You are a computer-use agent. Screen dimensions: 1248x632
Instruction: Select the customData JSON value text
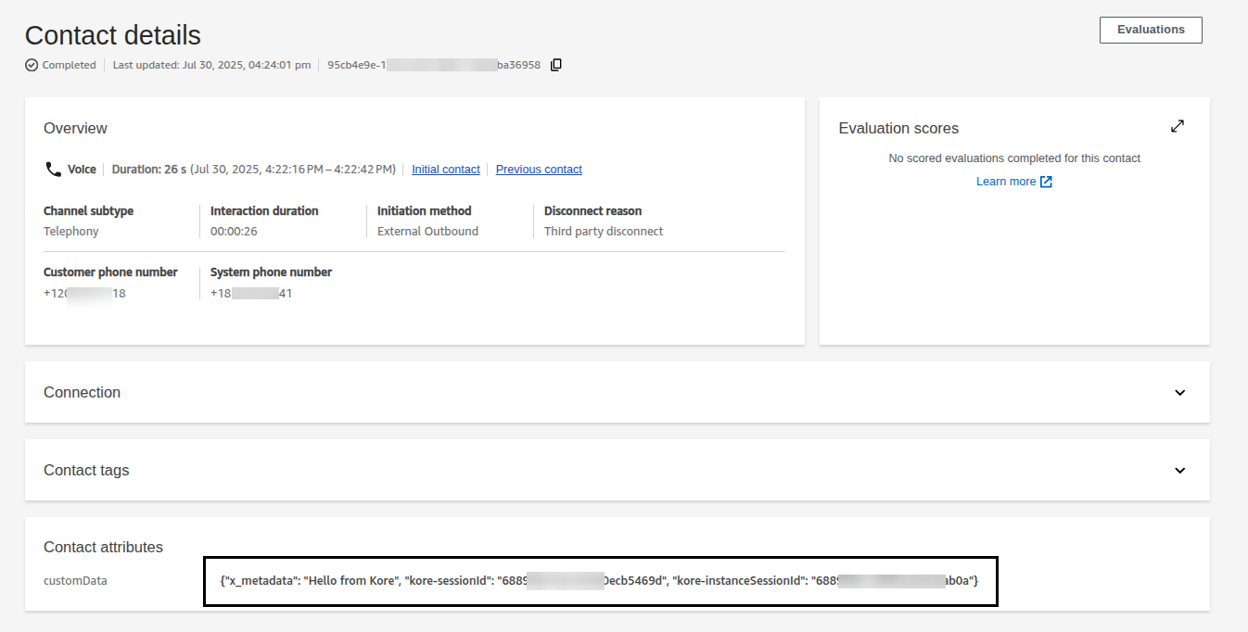(x=599, y=581)
